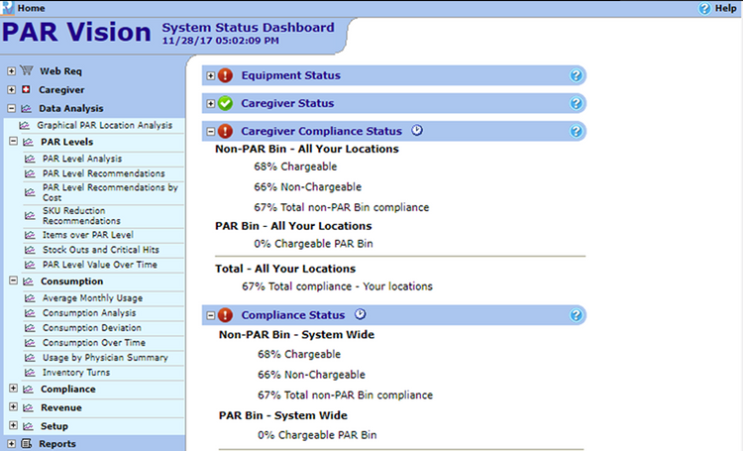The height and width of the screenshot is (451, 743).
Task: Open Consumption Deviation report
Action: [x=92, y=328]
